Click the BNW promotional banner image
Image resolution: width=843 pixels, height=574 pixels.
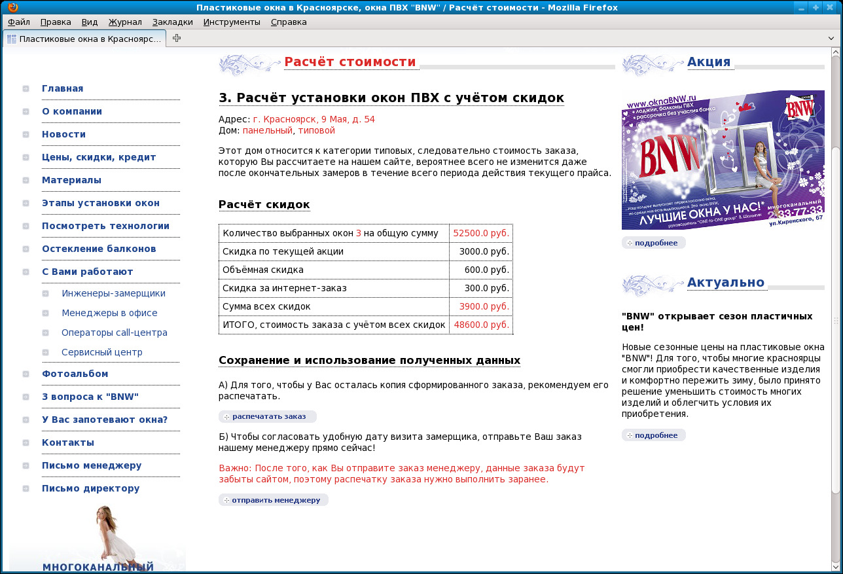tap(723, 160)
